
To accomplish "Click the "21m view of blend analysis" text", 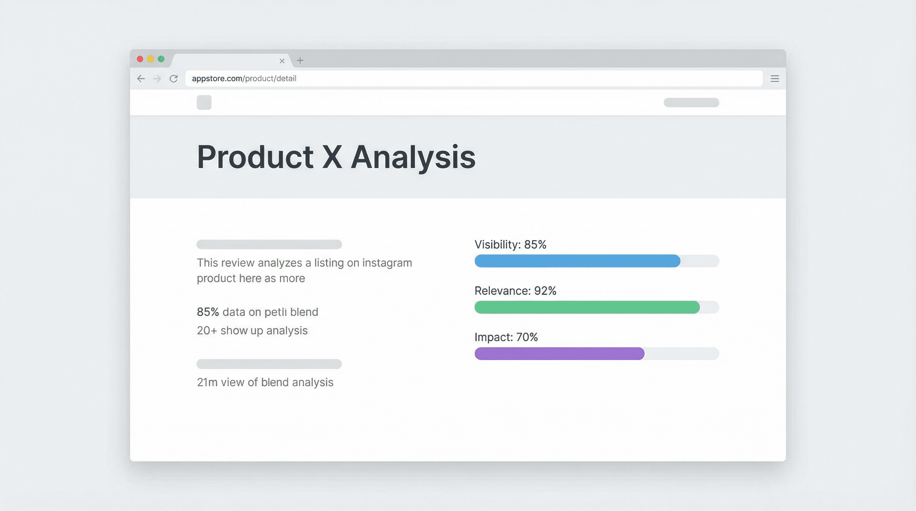I will [x=265, y=382].
